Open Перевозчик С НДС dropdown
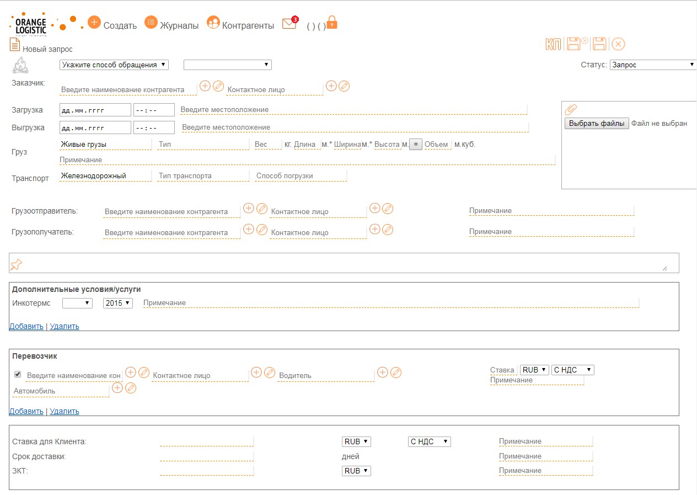Image resolution: width=697 pixels, height=495 pixels. (573, 370)
